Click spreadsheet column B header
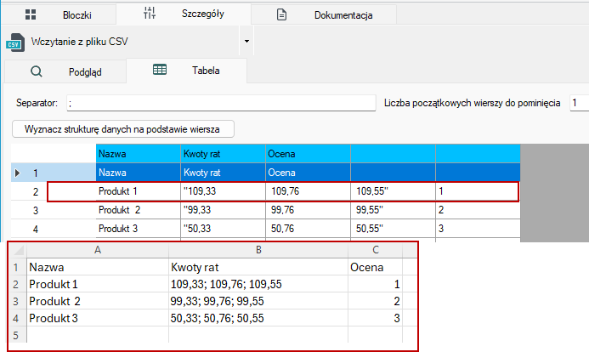 [258, 250]
